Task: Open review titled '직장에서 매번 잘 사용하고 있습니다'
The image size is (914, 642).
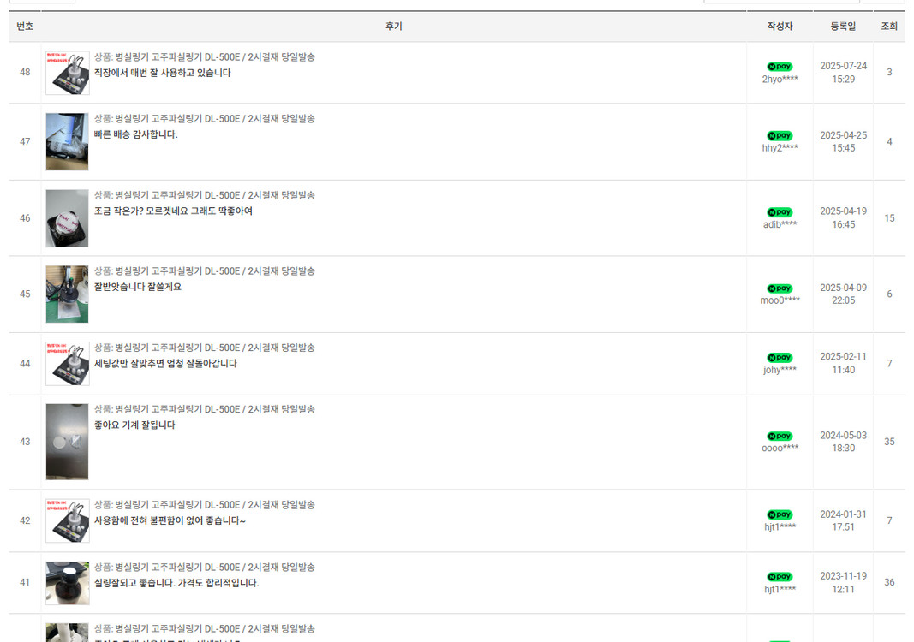Action: (162, 74)
